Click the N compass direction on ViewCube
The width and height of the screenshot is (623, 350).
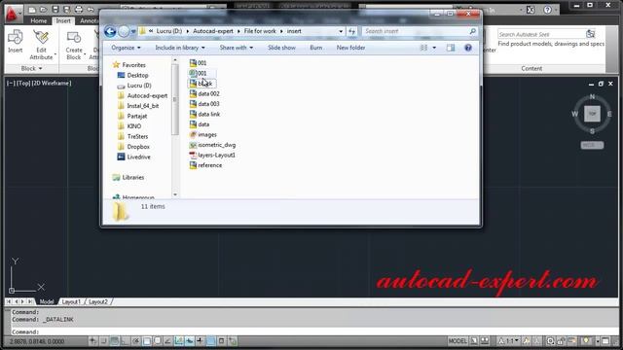tap(592, 96)
